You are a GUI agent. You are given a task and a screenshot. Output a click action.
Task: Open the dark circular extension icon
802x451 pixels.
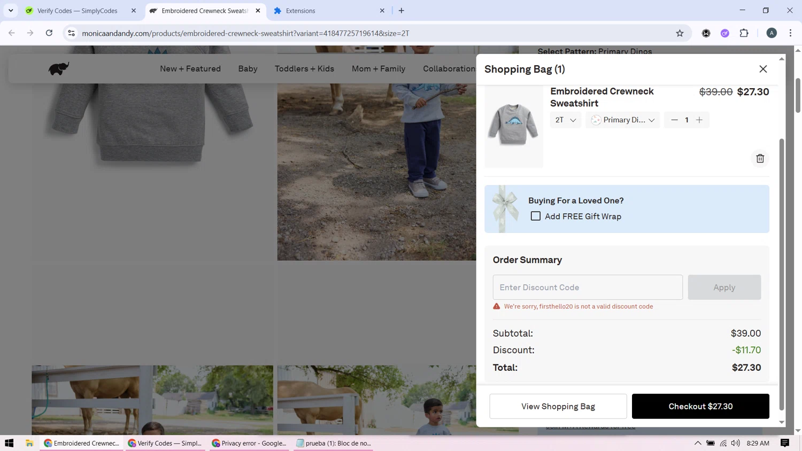[x=706, y=33]
